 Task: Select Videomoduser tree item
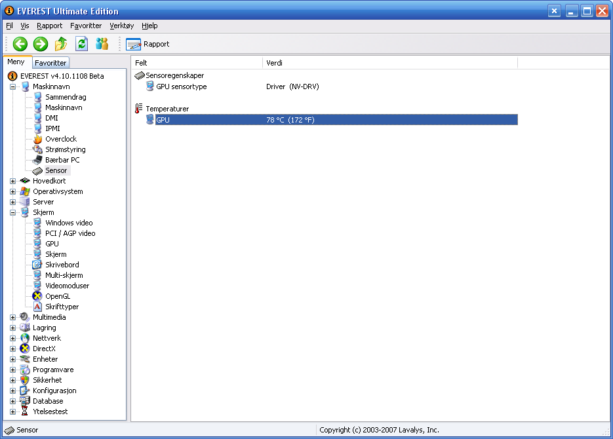coord(68,286)
